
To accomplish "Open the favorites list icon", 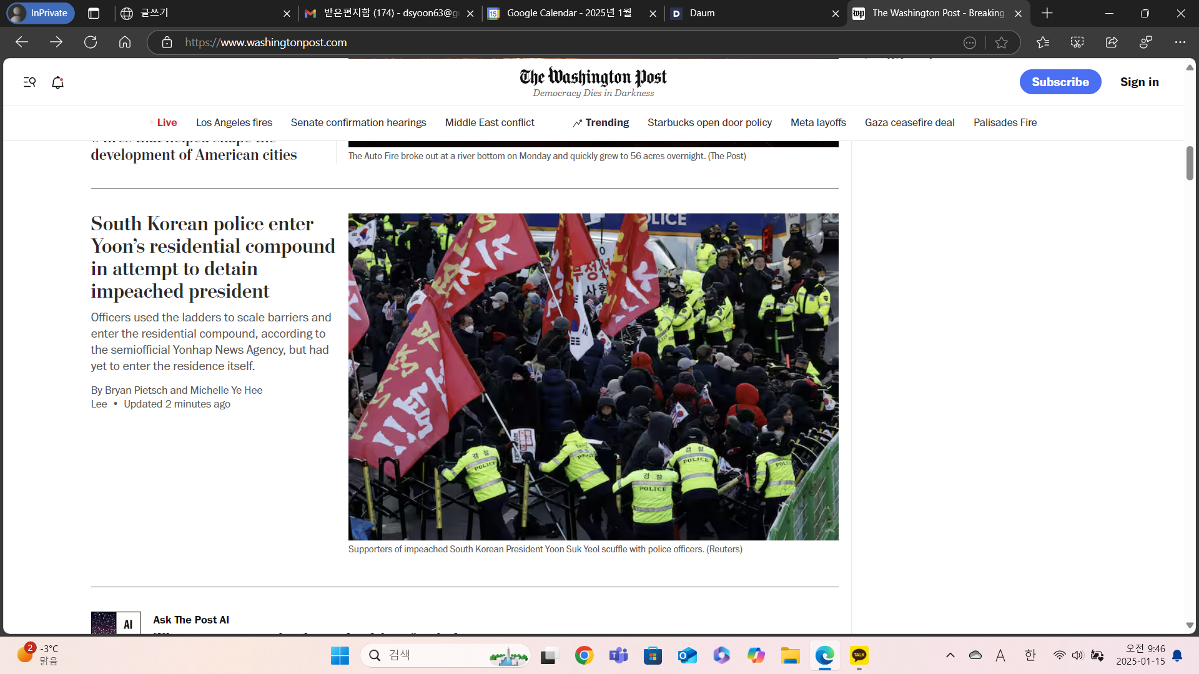I will point(1043,42).
